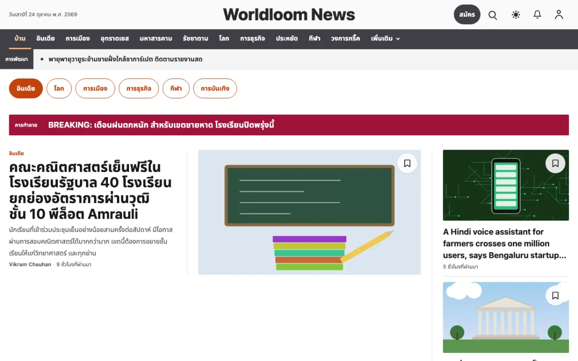The image size is (578, 361).
Task: Click the การทำลาย breaking label
Action: pos(26,125)
